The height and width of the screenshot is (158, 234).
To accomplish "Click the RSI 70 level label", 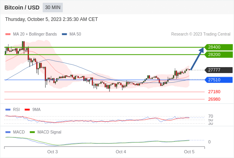I will tap(211, 116).
